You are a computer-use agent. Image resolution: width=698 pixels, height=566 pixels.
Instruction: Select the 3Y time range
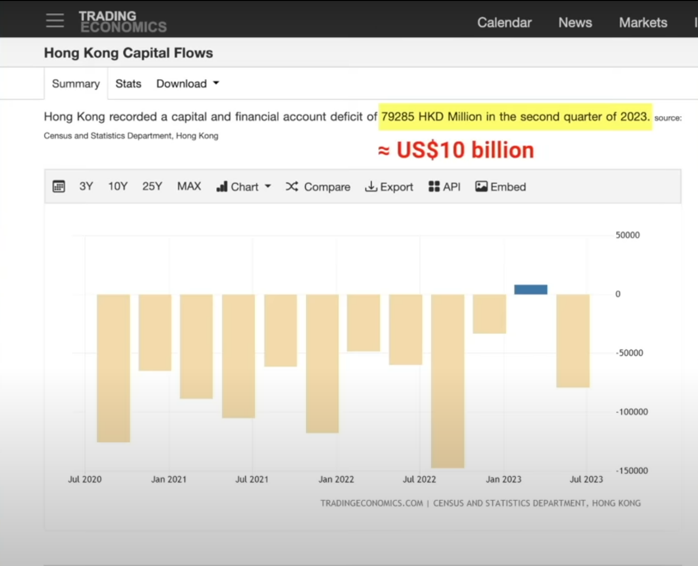[x=86, y=186]
